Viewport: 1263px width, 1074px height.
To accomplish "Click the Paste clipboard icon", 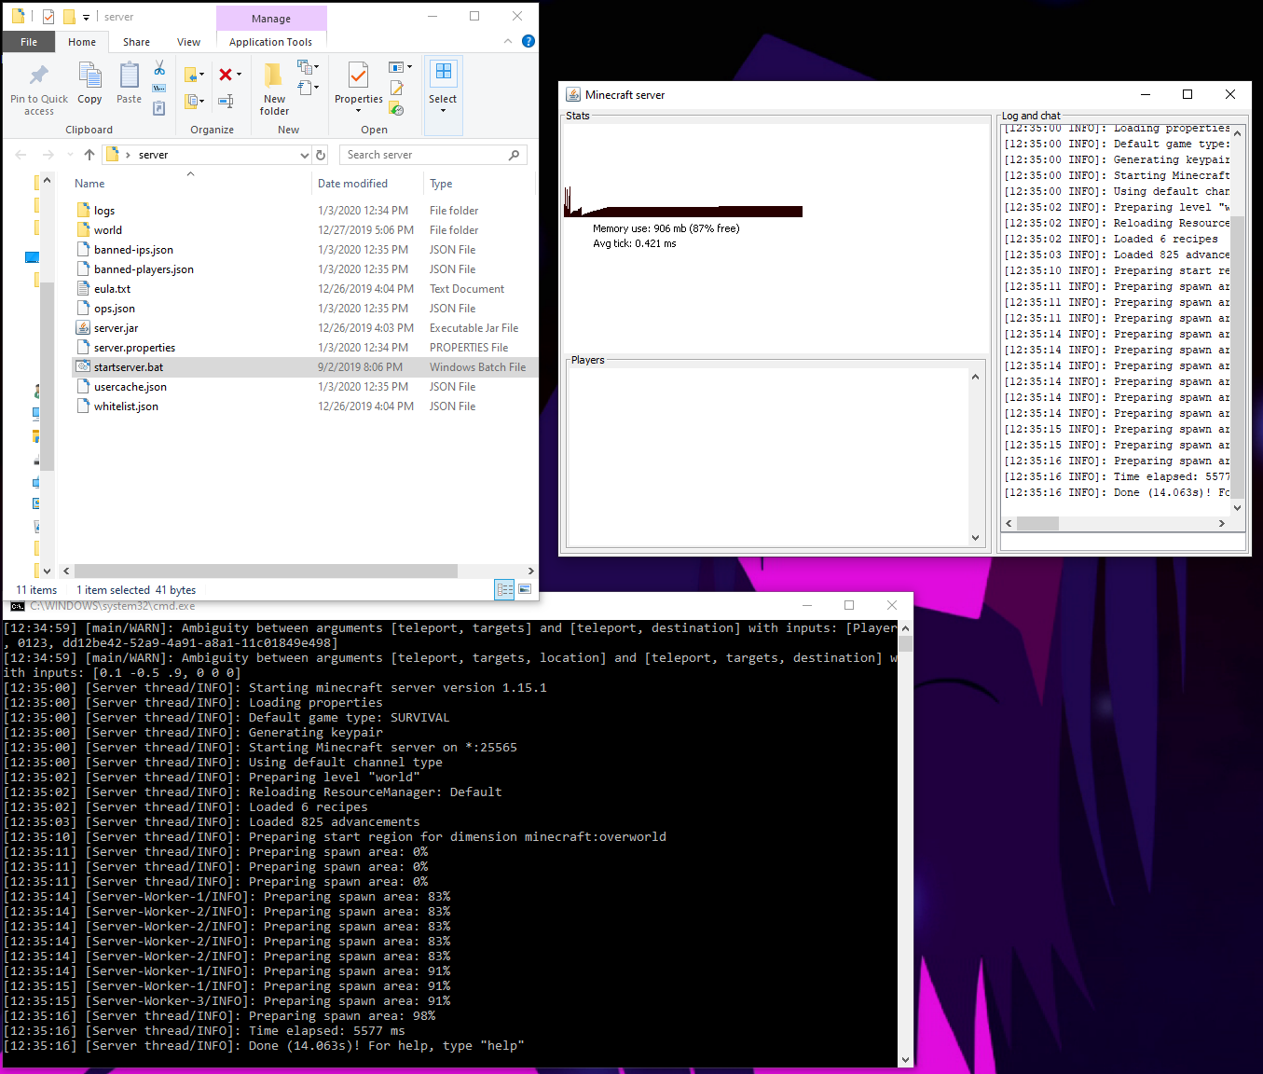I will tap(129, 76).
